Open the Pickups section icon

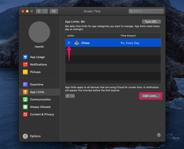click(x=25, y=72)
